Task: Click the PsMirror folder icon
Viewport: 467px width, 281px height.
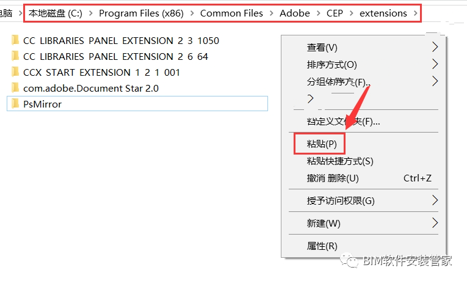Action: (x=15, y=104)
